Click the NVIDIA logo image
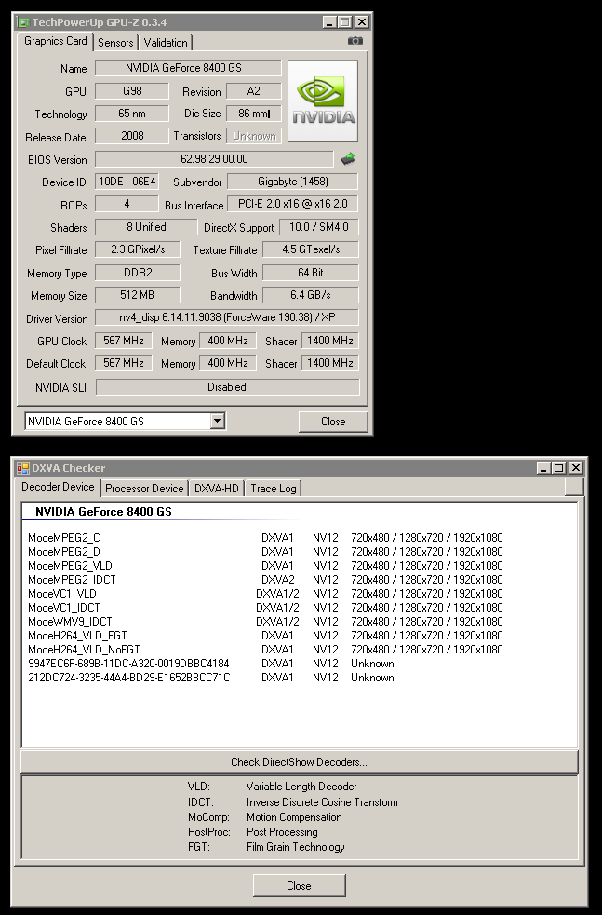 (323, 101)
